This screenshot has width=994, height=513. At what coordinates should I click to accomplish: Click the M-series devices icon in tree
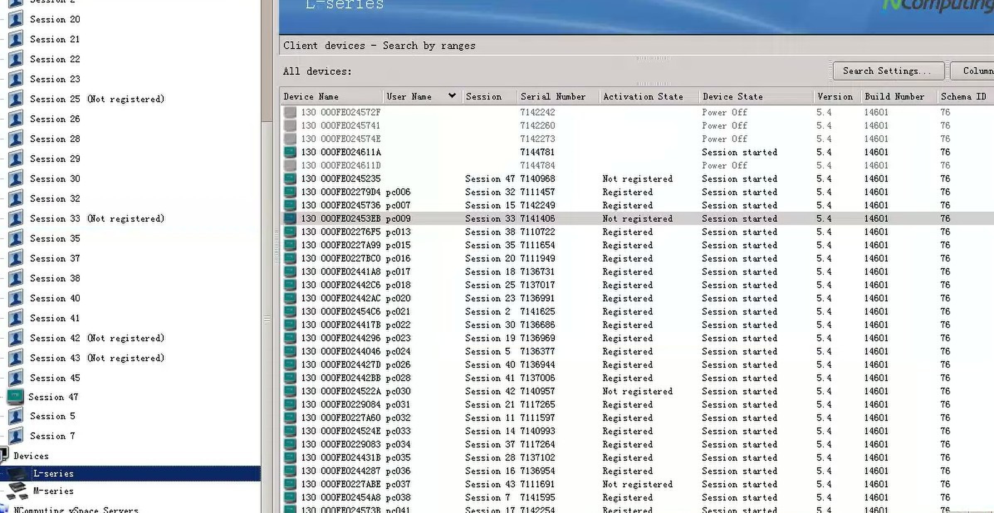point(17,491)
